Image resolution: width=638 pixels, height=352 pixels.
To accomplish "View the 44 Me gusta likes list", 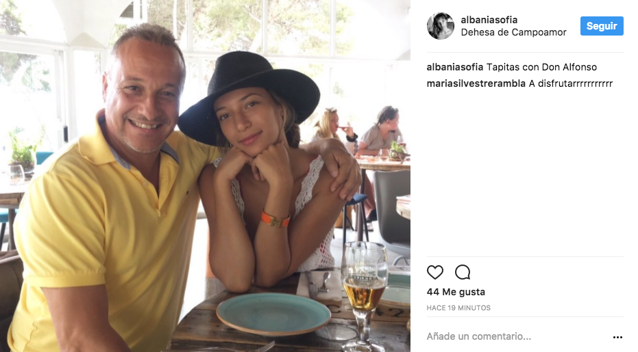I will point(456,292).
